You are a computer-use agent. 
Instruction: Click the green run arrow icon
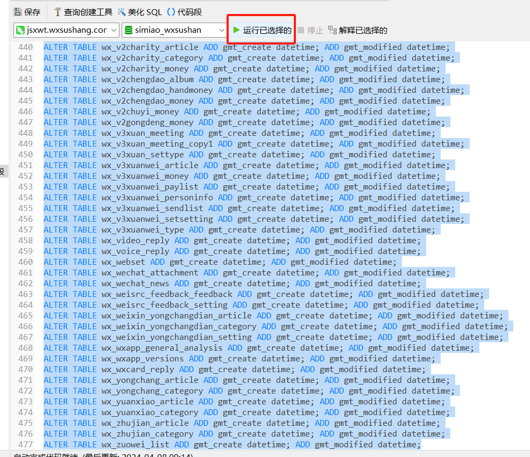(x=237, y=30)
